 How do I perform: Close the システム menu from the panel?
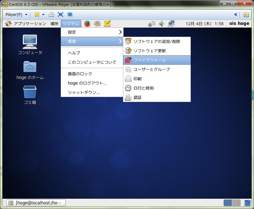coord(71,24)
